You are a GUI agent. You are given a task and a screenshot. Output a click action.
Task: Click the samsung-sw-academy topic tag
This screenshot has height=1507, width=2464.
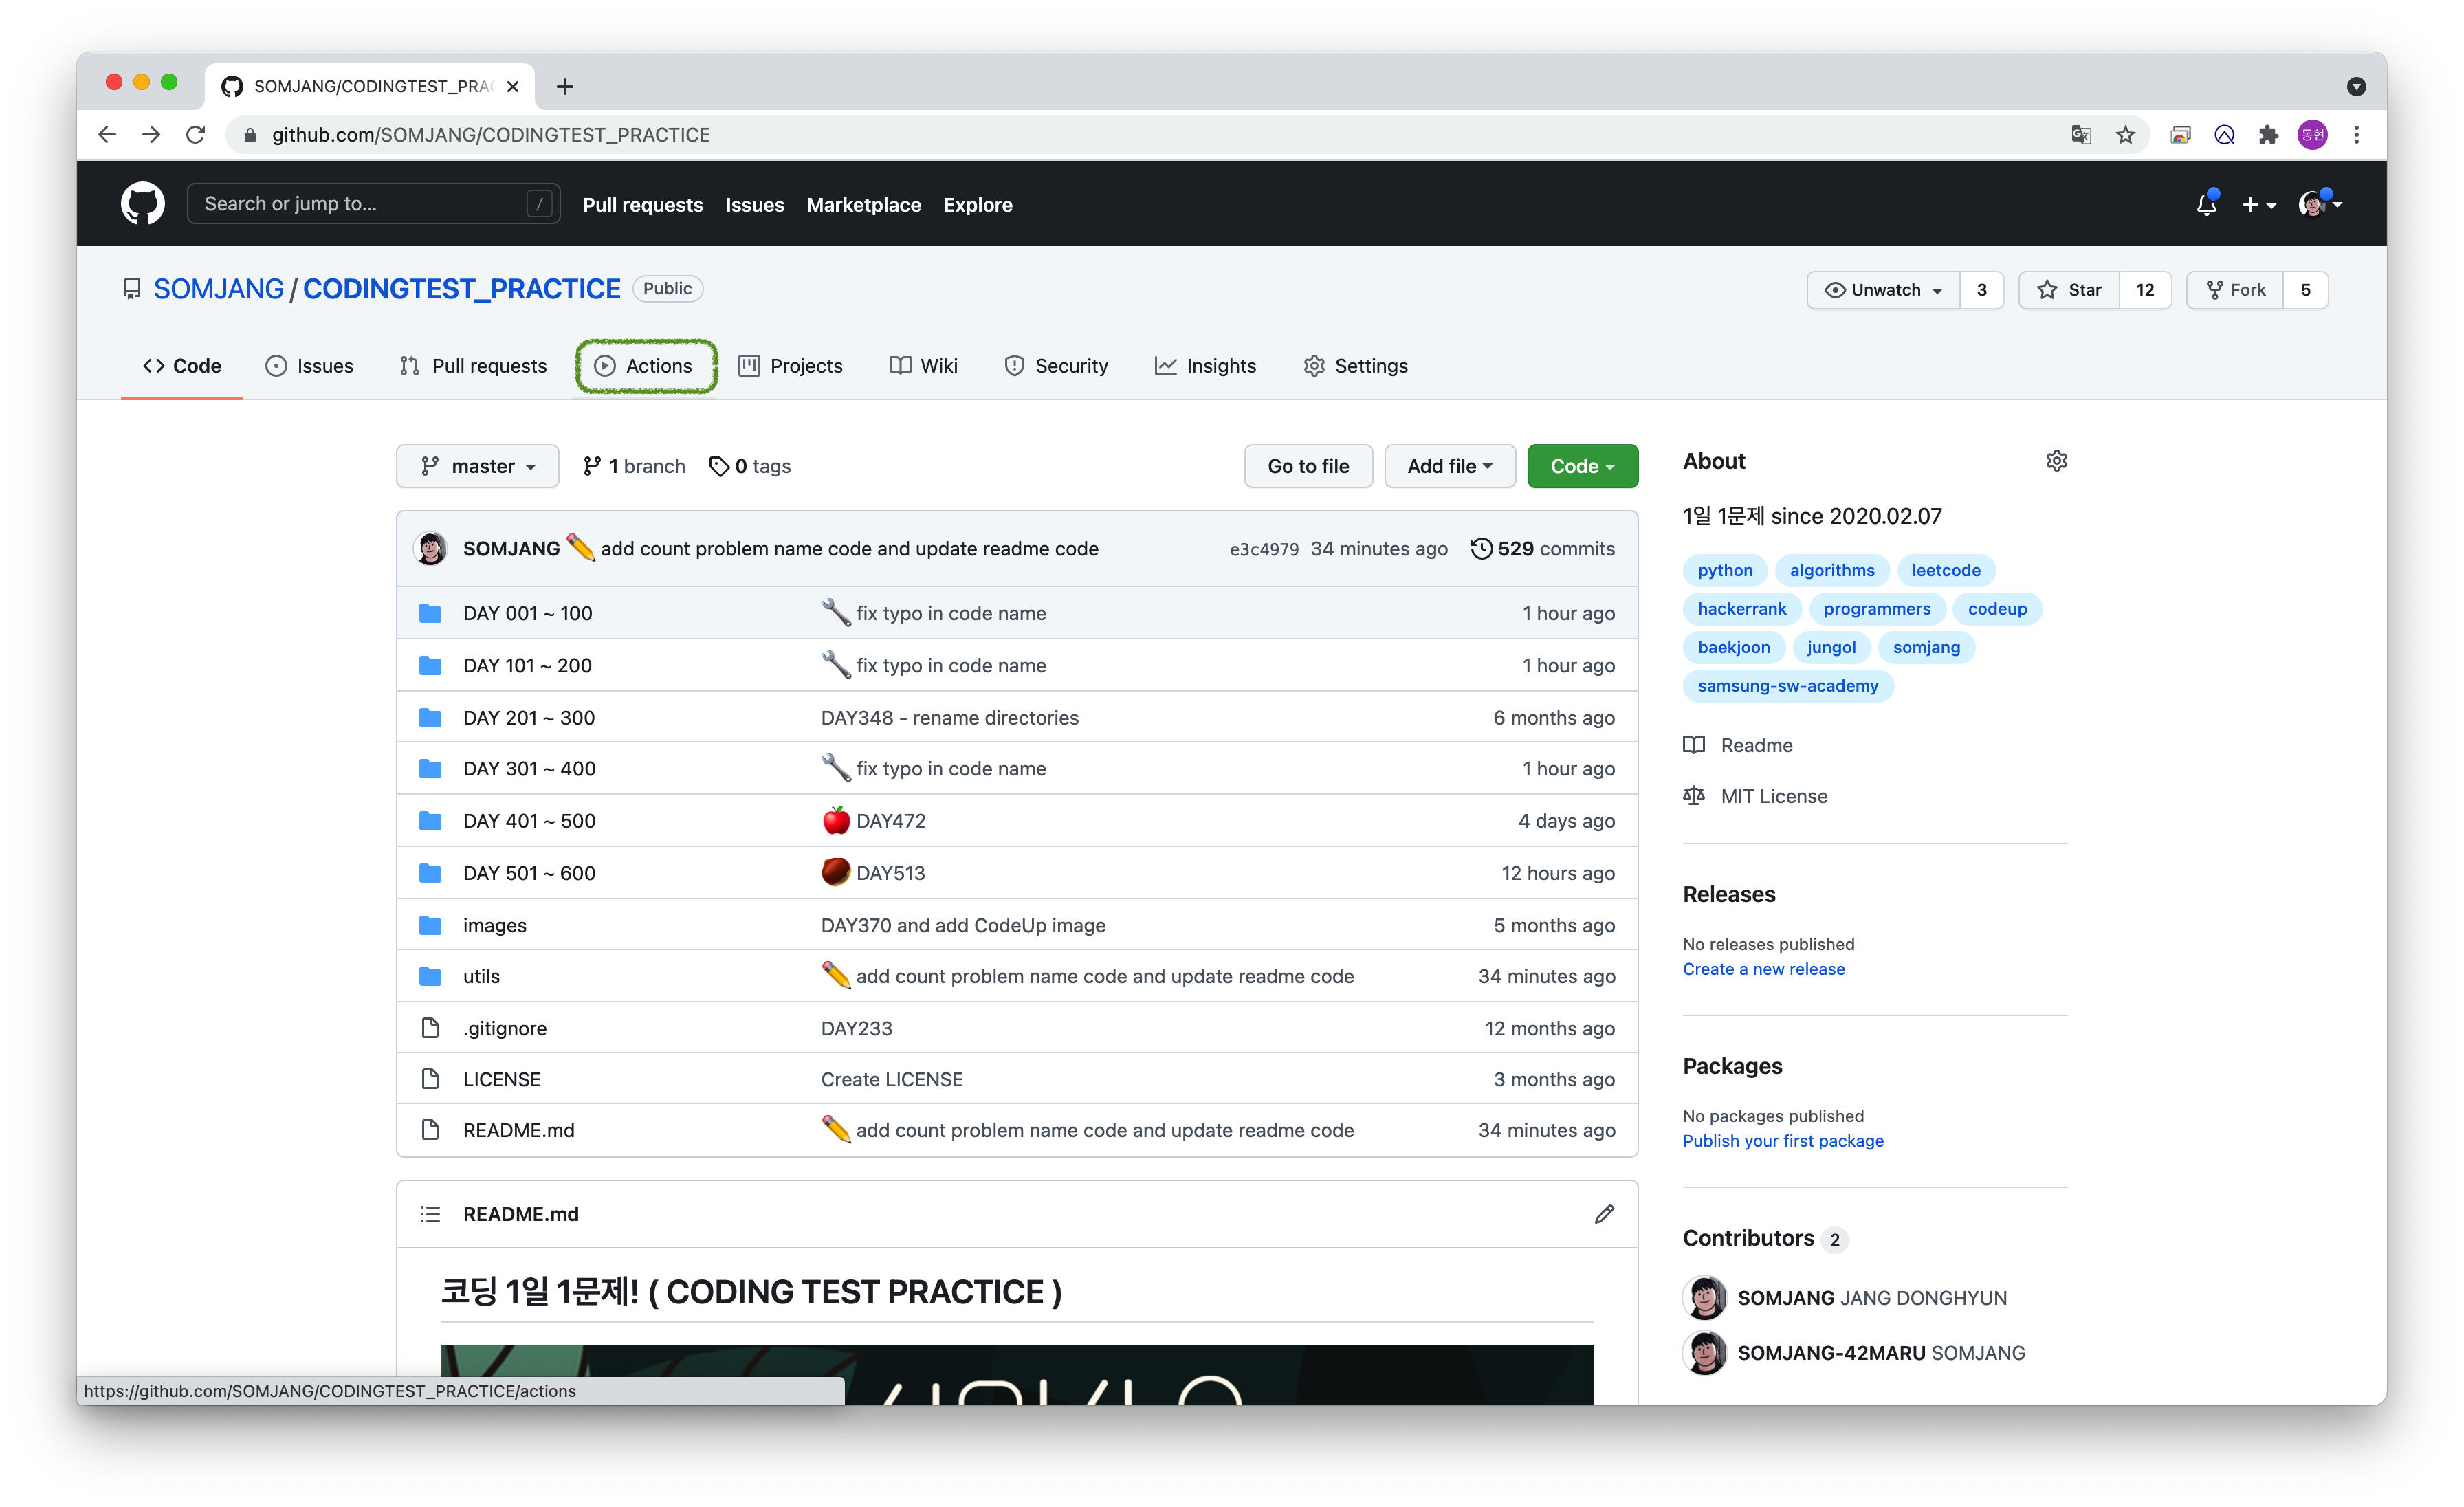click(x=1787, y=686)
